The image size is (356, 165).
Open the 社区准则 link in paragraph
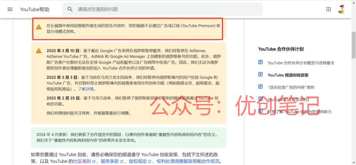82,161
